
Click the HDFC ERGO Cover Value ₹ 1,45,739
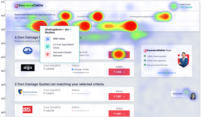click(49, 111)
